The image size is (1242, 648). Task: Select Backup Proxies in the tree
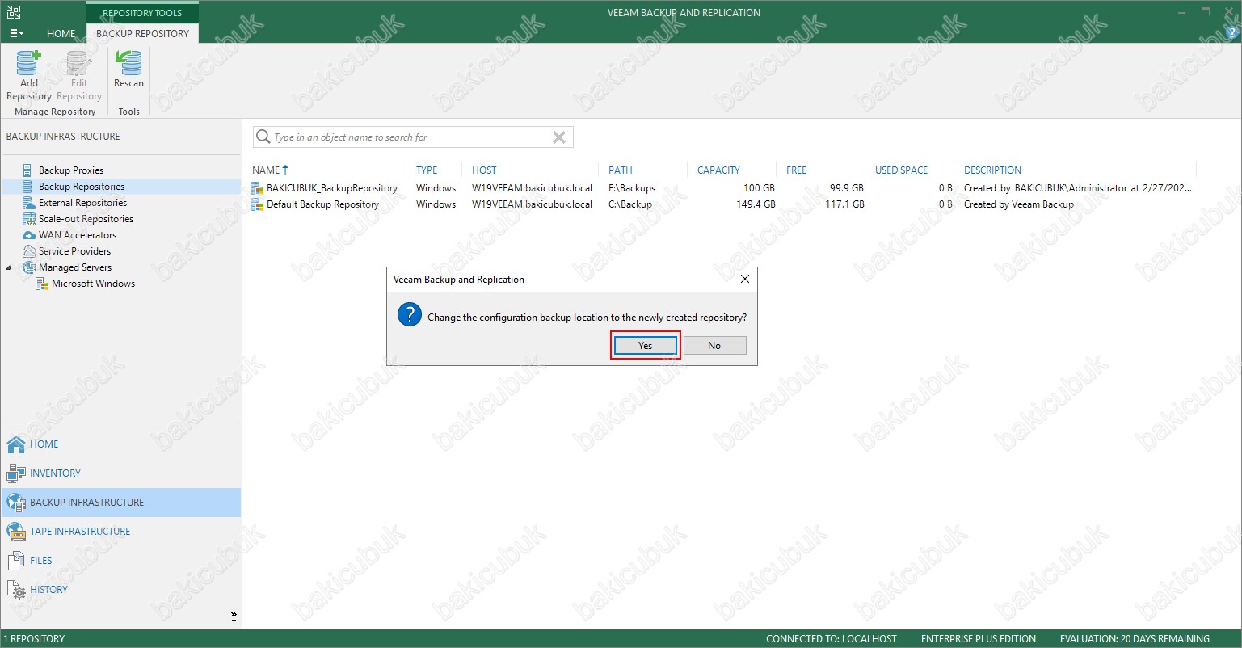71,170
